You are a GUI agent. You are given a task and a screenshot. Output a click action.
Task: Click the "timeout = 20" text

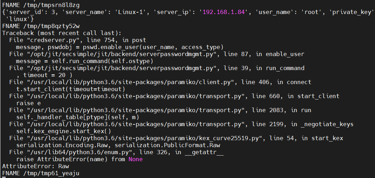click(47, 75)
